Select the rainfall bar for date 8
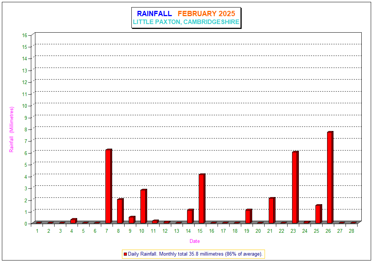 coord(120,211)
